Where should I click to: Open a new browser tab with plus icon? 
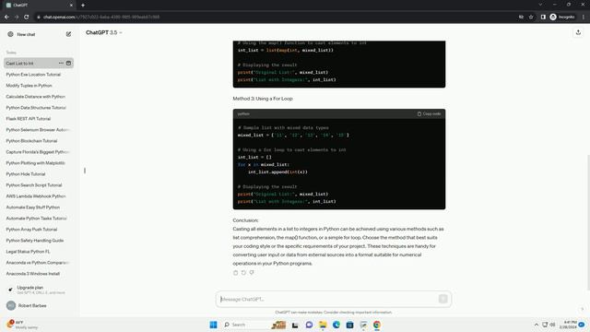tap(83, 6)
